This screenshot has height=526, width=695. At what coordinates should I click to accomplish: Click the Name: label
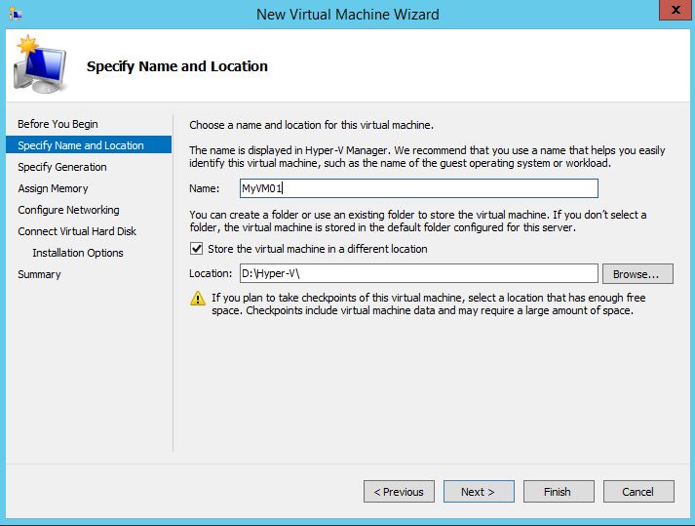tap(205, 188)
